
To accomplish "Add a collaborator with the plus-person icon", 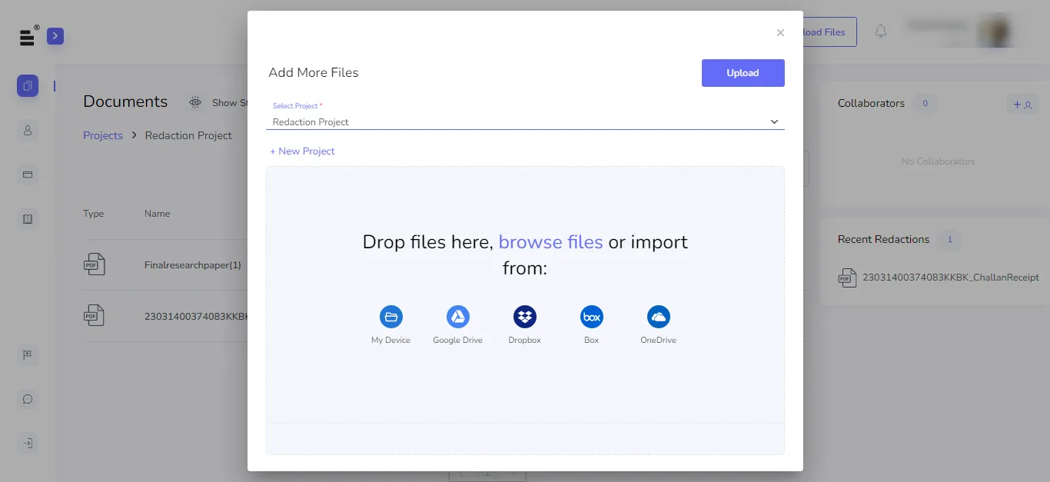I will pyautogui.click(x=1023, y=104).
